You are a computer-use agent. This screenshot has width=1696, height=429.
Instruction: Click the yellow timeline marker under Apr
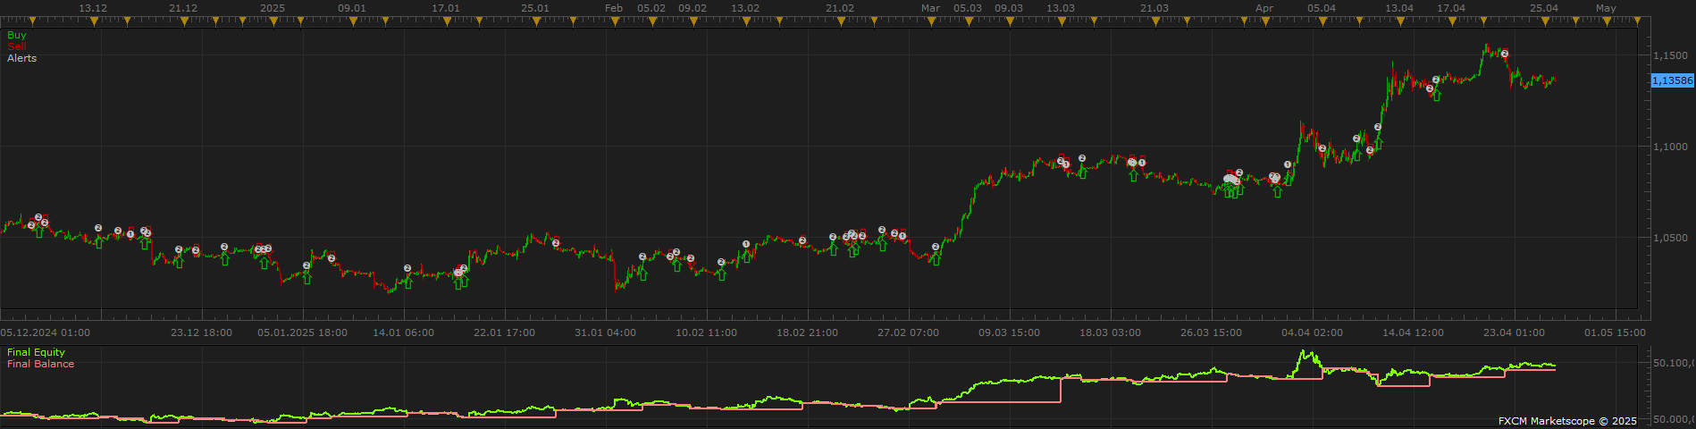(1264, 21)
